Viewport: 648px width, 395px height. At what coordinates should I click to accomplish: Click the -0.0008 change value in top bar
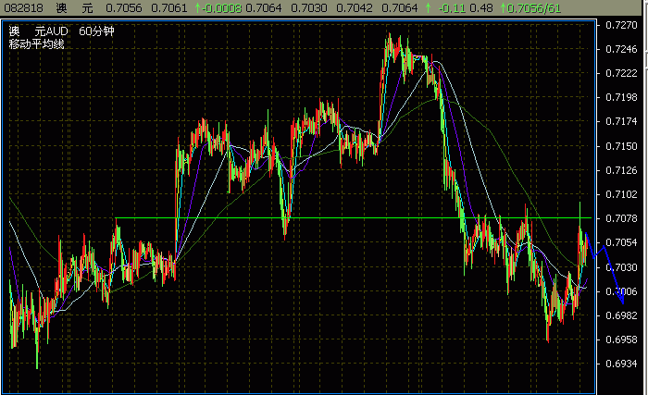coord(221,7)
